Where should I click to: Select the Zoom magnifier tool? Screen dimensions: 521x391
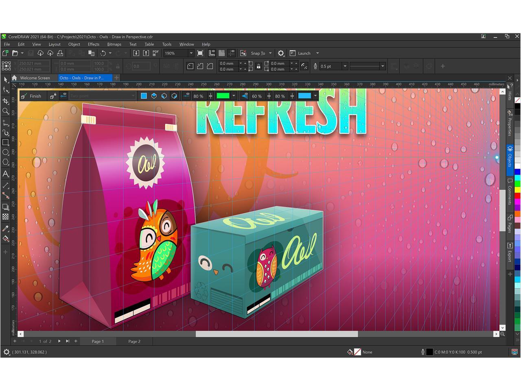[x=6, y=111]
